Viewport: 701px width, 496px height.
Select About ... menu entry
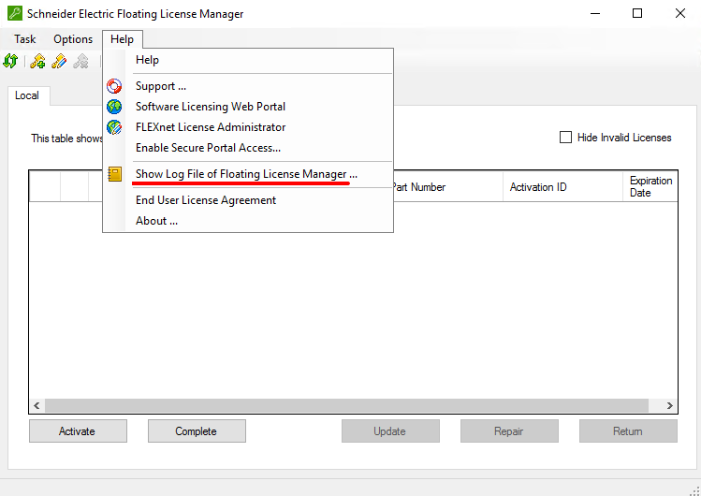coord(248,221)
